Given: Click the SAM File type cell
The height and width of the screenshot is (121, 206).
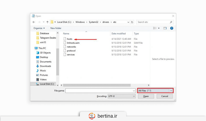Looking at the screenshot, I should point(138,43).
